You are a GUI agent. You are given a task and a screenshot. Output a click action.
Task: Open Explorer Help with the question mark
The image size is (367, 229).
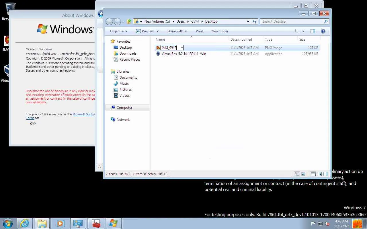coord(323,31)
